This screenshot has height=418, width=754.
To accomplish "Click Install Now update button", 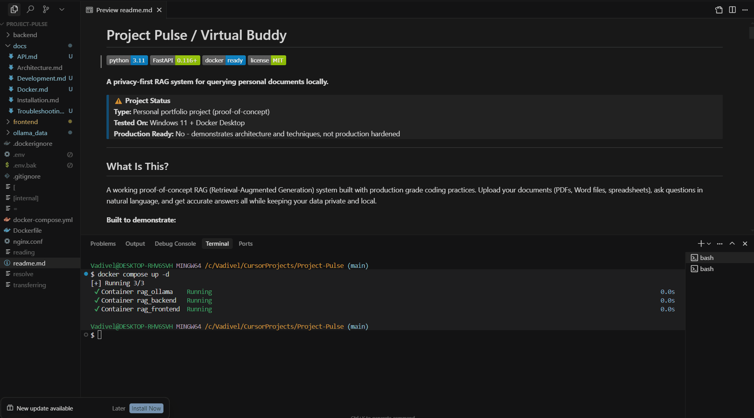I will [146, 408].
